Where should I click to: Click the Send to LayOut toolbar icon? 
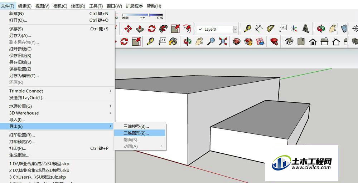pos(260,41)
